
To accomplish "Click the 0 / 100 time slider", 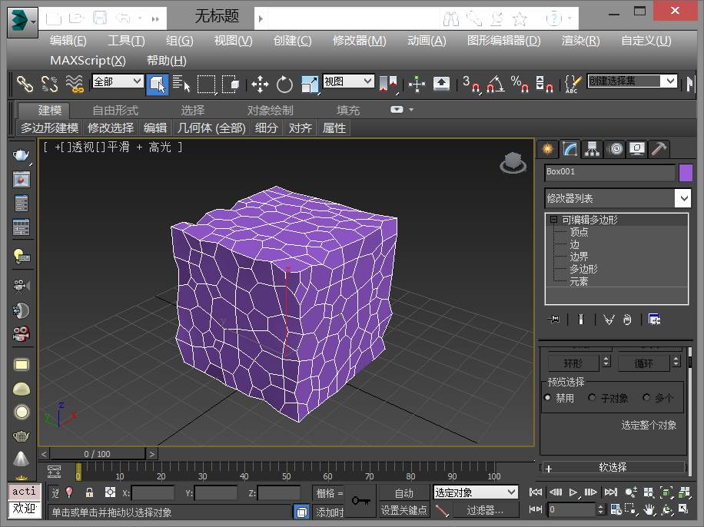I will pos(98,454).
